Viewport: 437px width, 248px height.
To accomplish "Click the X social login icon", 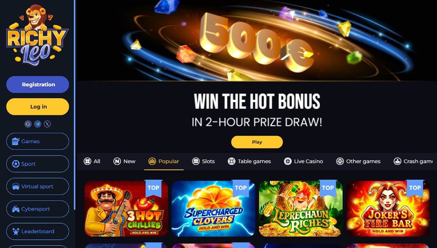I will click(x=48, y=124).
